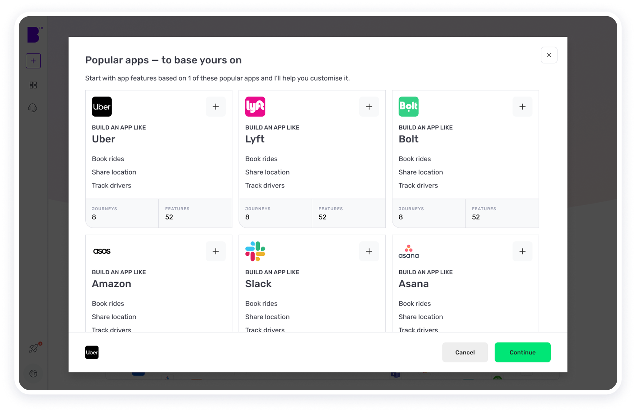Click 'Share location' on the Slack card
This screenshot has height=412, width=636.
(x=267, y=317)
